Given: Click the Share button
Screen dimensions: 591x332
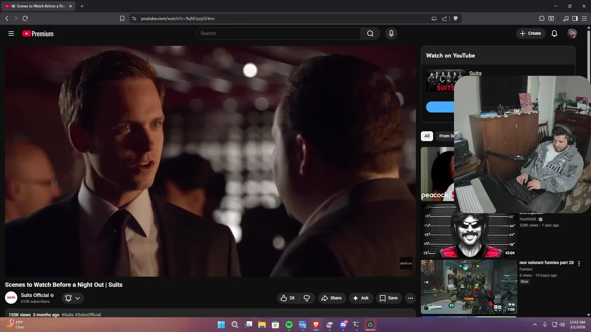Looking at the screenshot, I should pos(332,298).
